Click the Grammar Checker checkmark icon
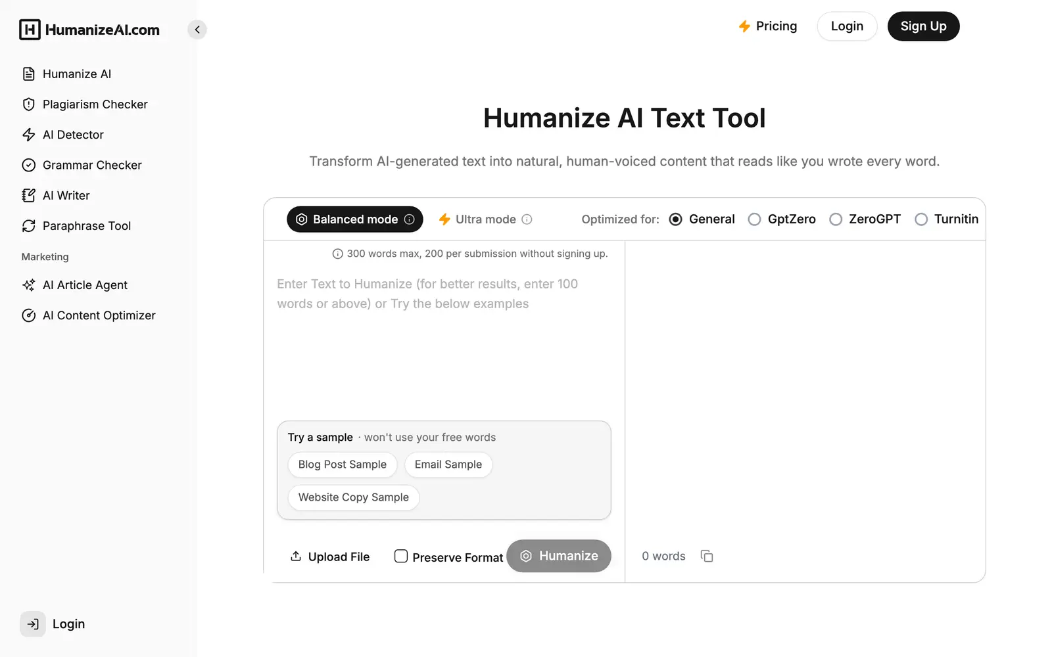This screenshot has height=657, width=1052. [29, 165]
